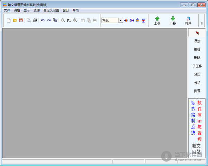The height and width of the screenshot is (166, 208).
Task: Save using the red floppy disk icon
Action: click(x=21, y=20)
